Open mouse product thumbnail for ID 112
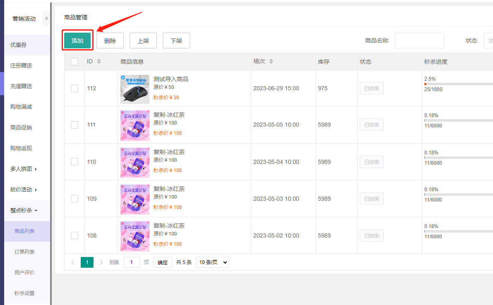Screen dimensions: 493x305 click(135, 89)
